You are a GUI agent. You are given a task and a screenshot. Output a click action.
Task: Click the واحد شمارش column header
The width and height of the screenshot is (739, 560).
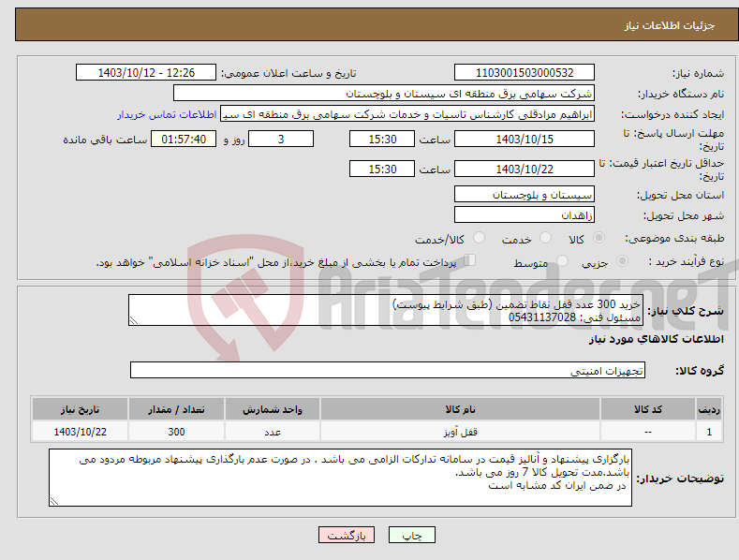(273, 409)
